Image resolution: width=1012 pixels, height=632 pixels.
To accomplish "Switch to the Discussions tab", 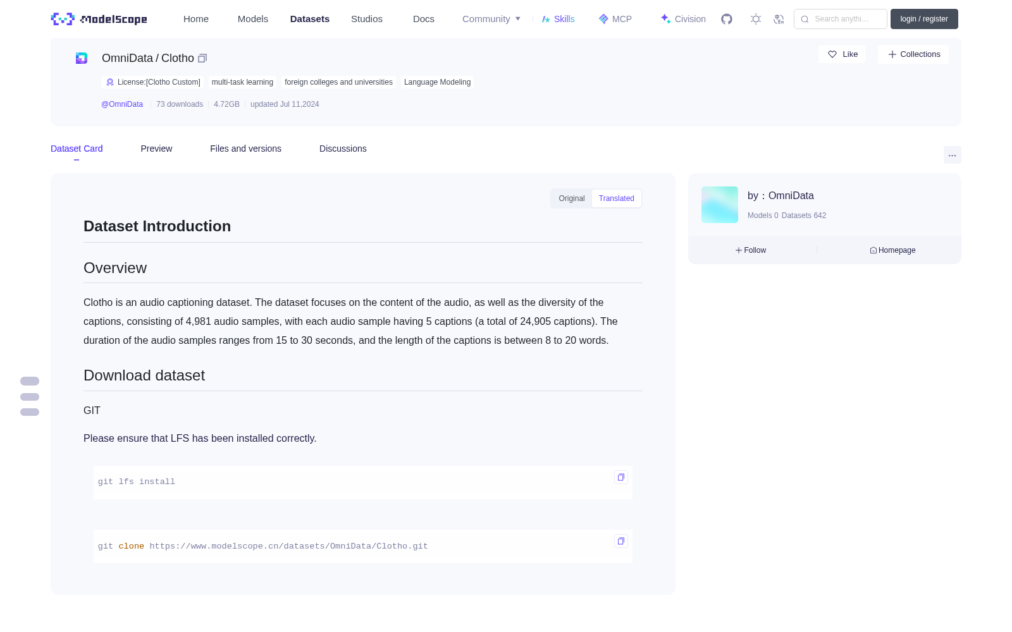I will (x=343, y=149).
